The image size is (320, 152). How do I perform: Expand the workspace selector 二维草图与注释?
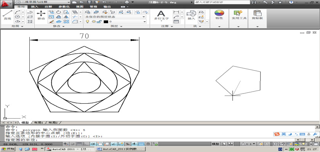click(68, 2)
